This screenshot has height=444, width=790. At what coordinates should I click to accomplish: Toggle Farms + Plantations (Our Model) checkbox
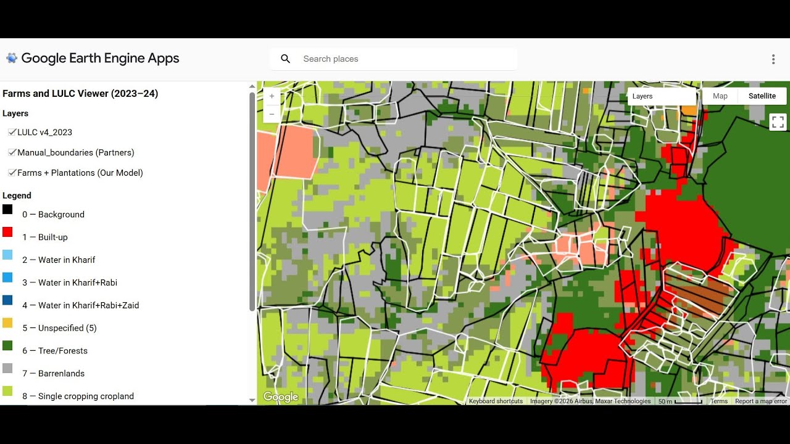coord(12,173)
